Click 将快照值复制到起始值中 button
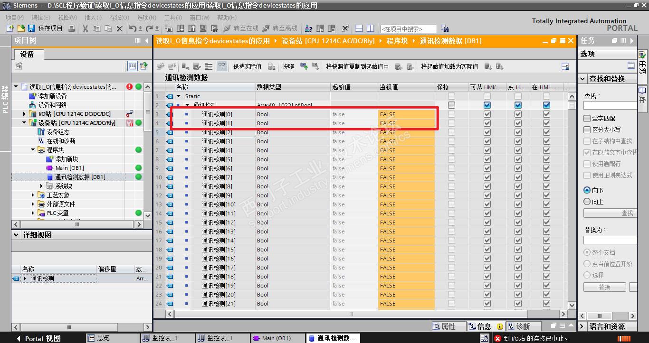Image resolution: width=649 pixels, height=343 pixels. click(357, 66)
